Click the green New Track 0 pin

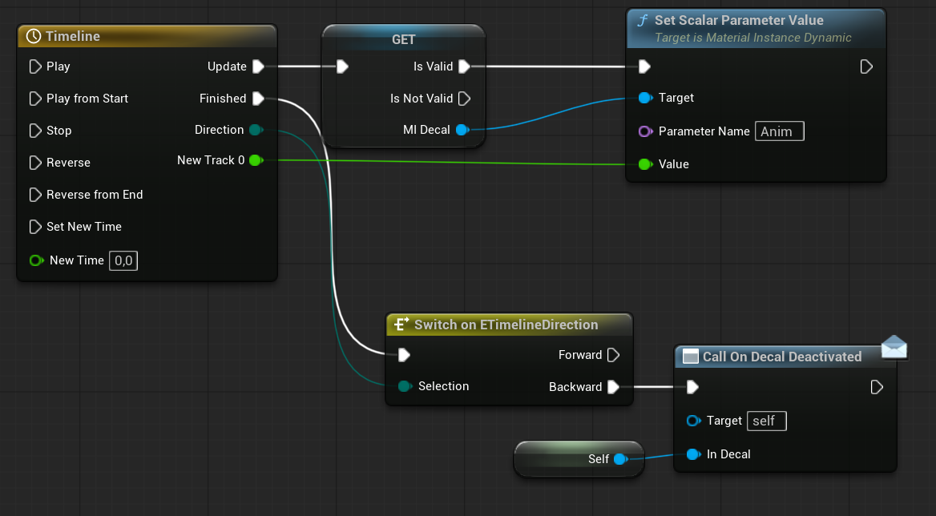(x=256, y=160)
